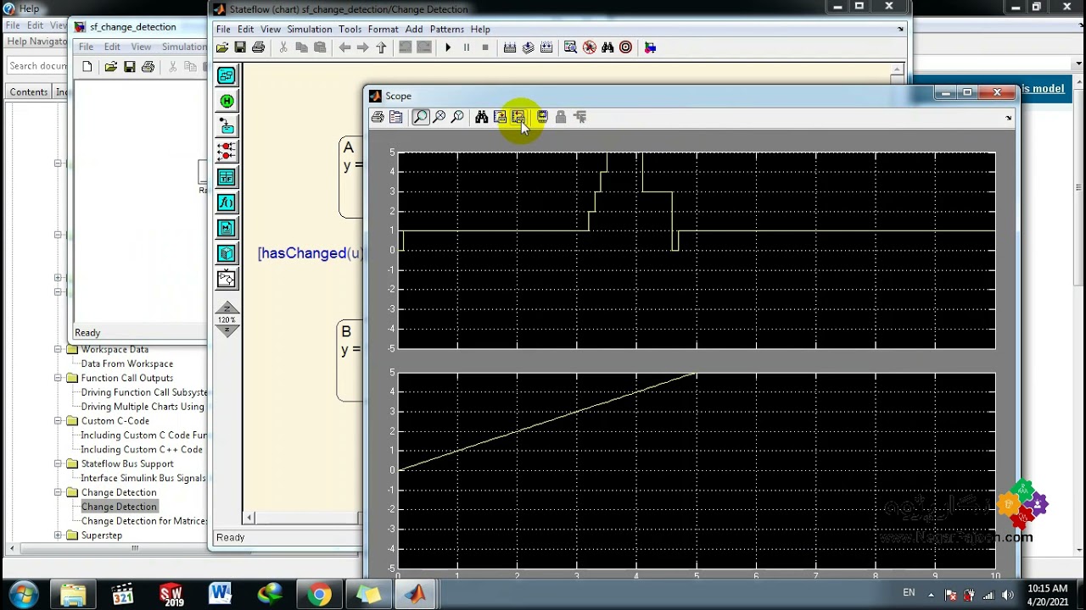Select the Default transition tool
This screenshot has height=610, width=1086.
click(x=227, y=127)
